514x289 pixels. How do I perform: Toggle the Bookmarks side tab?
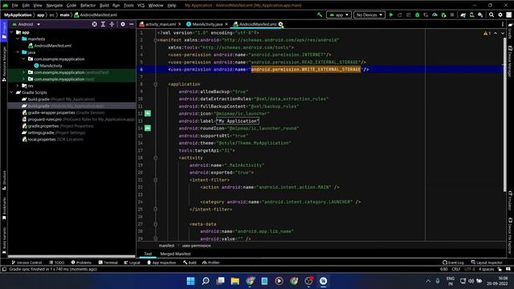click(4, 209)
